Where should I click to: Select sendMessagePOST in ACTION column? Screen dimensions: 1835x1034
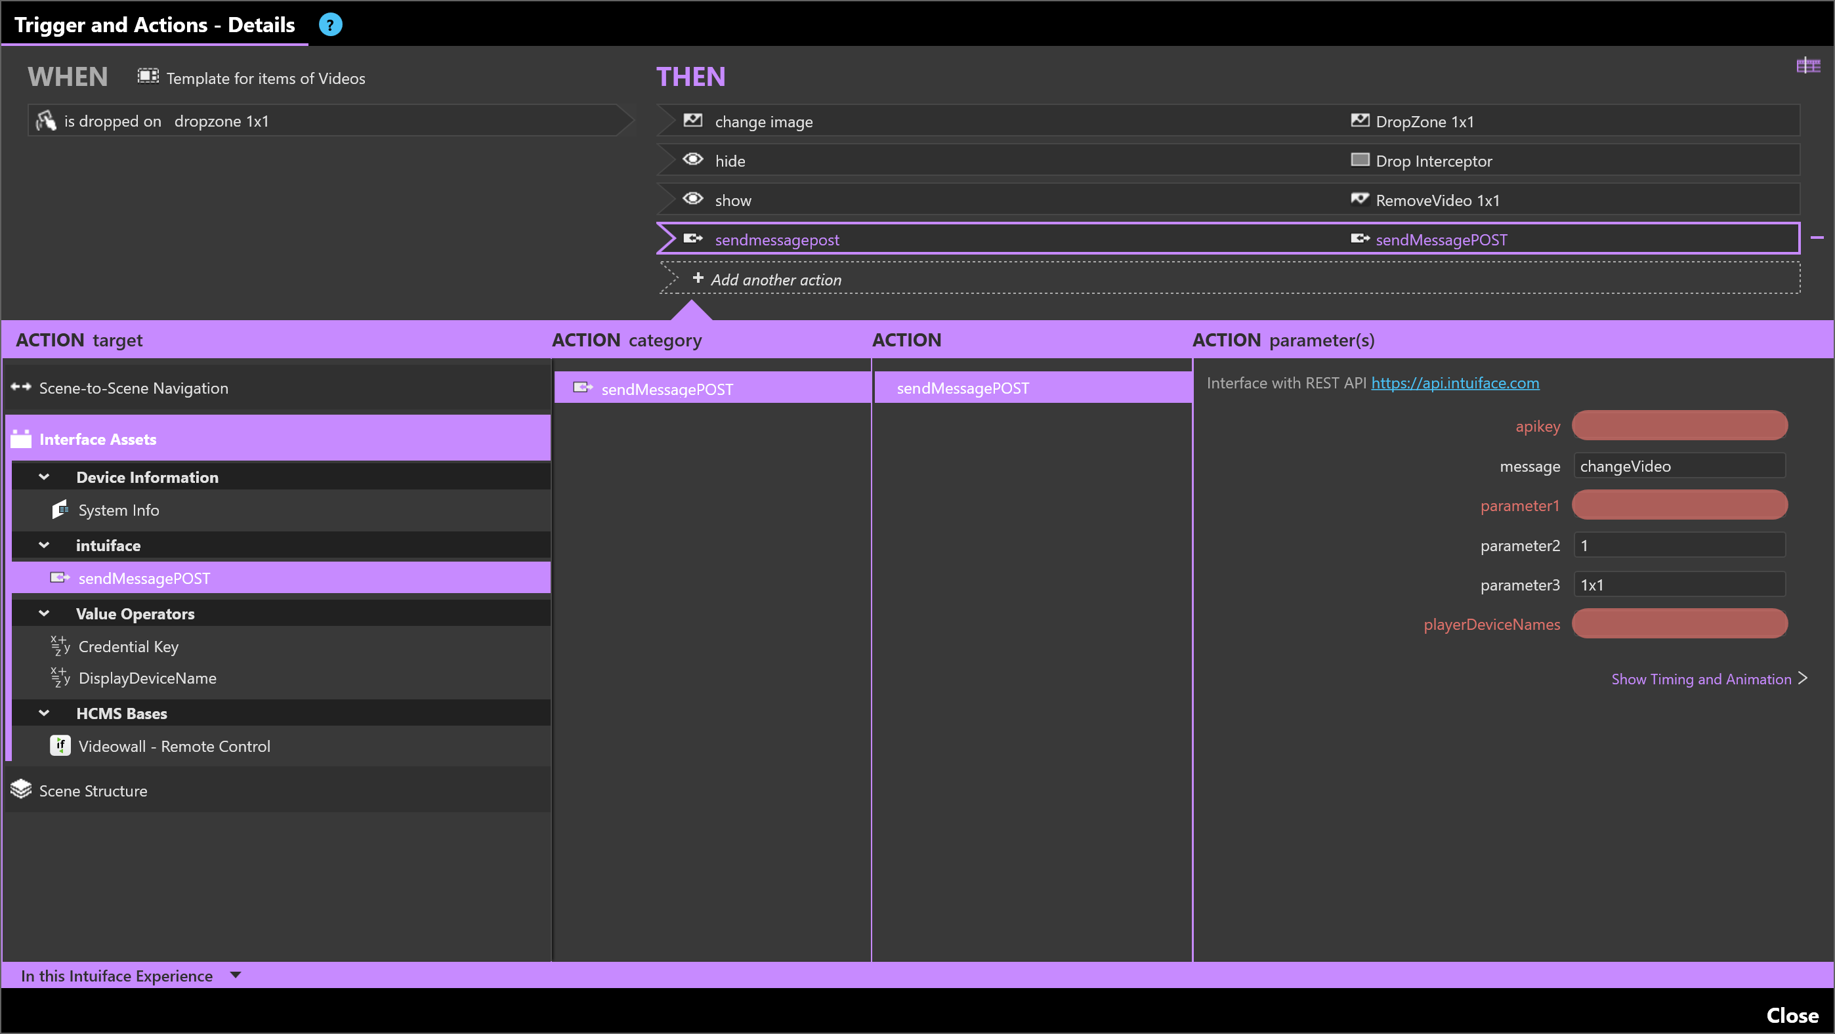[1033, 388]
